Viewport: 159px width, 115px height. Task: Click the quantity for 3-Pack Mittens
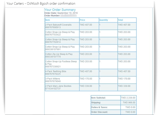100,79
